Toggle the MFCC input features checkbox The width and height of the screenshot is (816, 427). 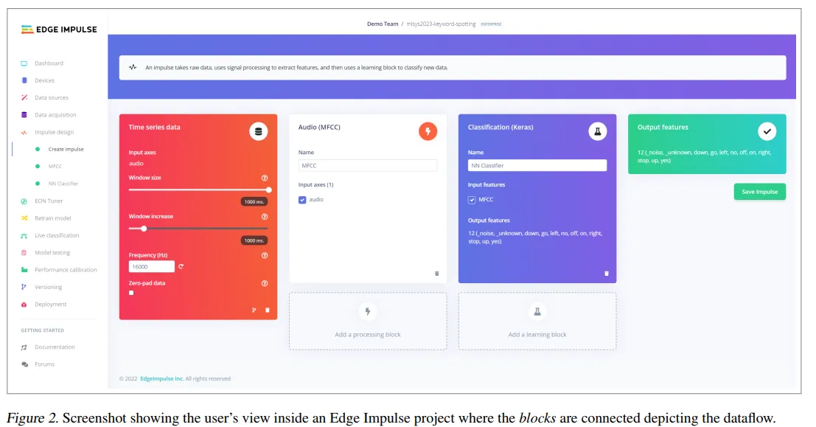click(472, 200)
